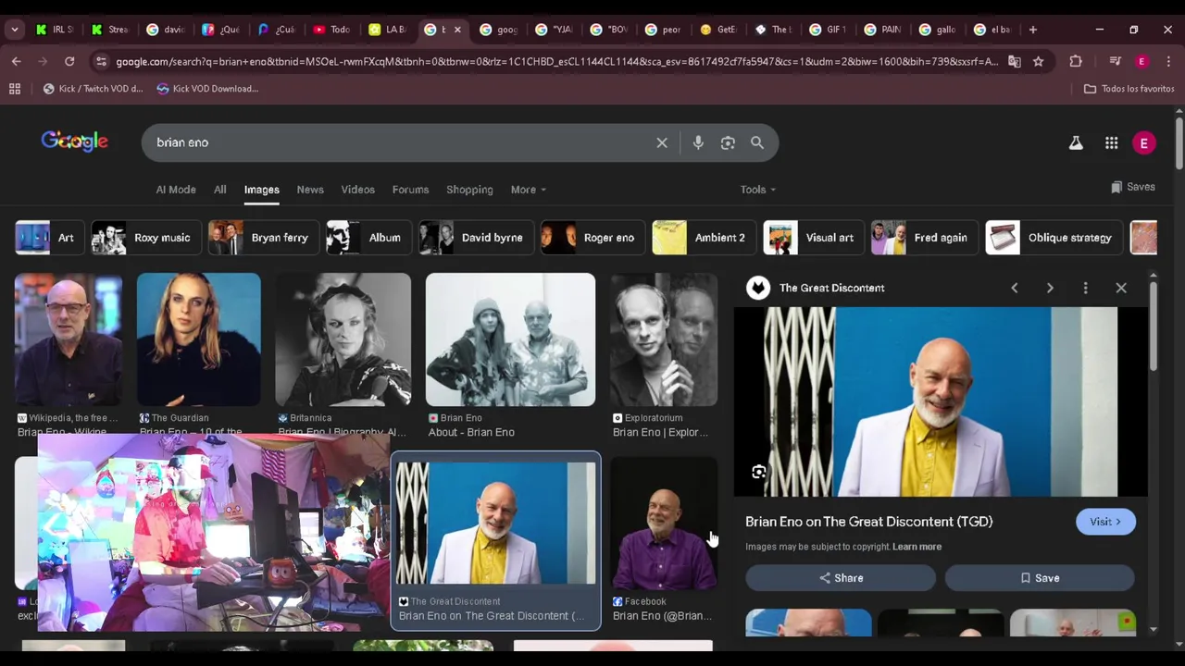Switch to AI Mode tab

(x=176, y=190)
